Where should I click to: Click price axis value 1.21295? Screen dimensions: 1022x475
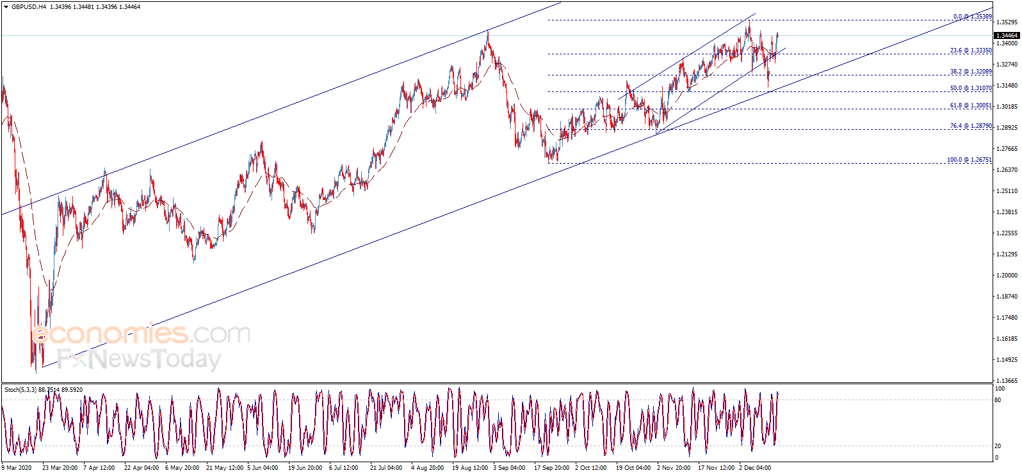[1006, 254]
